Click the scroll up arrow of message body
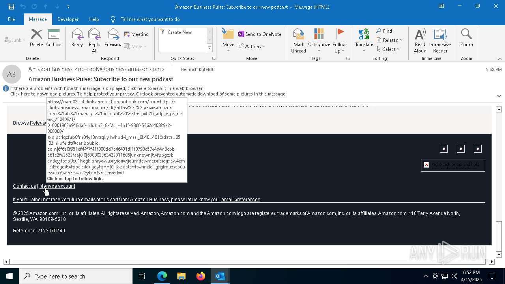505x284 pixels. tap(499, 109)
